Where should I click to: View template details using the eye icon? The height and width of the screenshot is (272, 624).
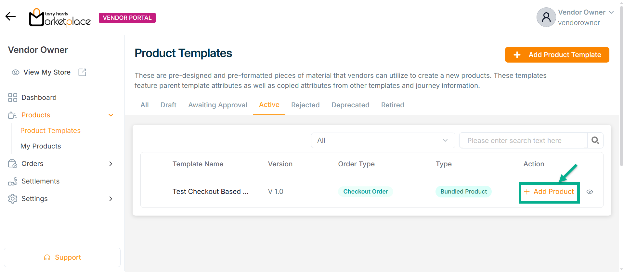click(590, 192)
